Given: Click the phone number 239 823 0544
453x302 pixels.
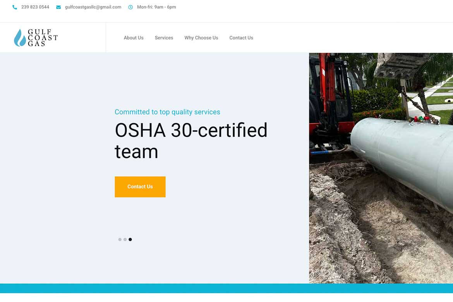Looking at the screenshot, I should (35, 7).
